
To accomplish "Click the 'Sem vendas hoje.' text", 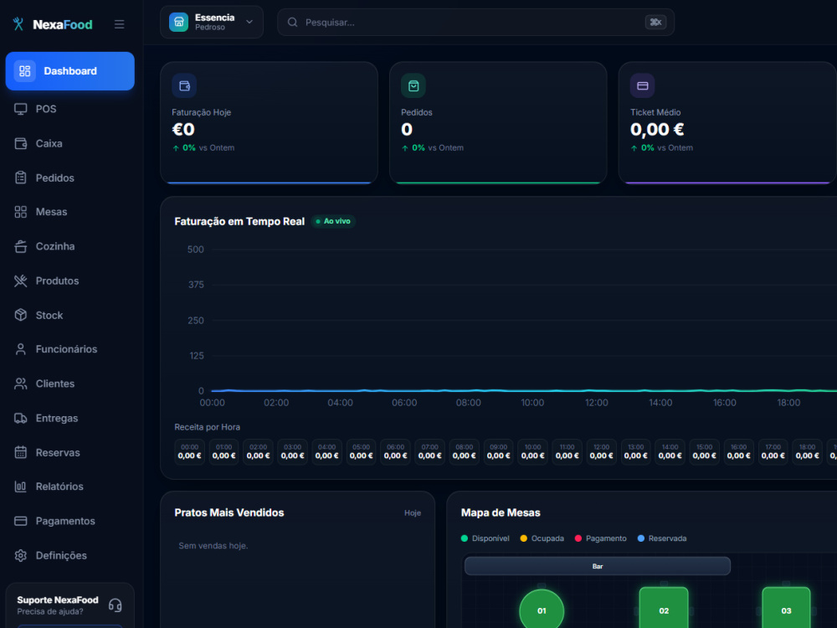I will 213,546.
